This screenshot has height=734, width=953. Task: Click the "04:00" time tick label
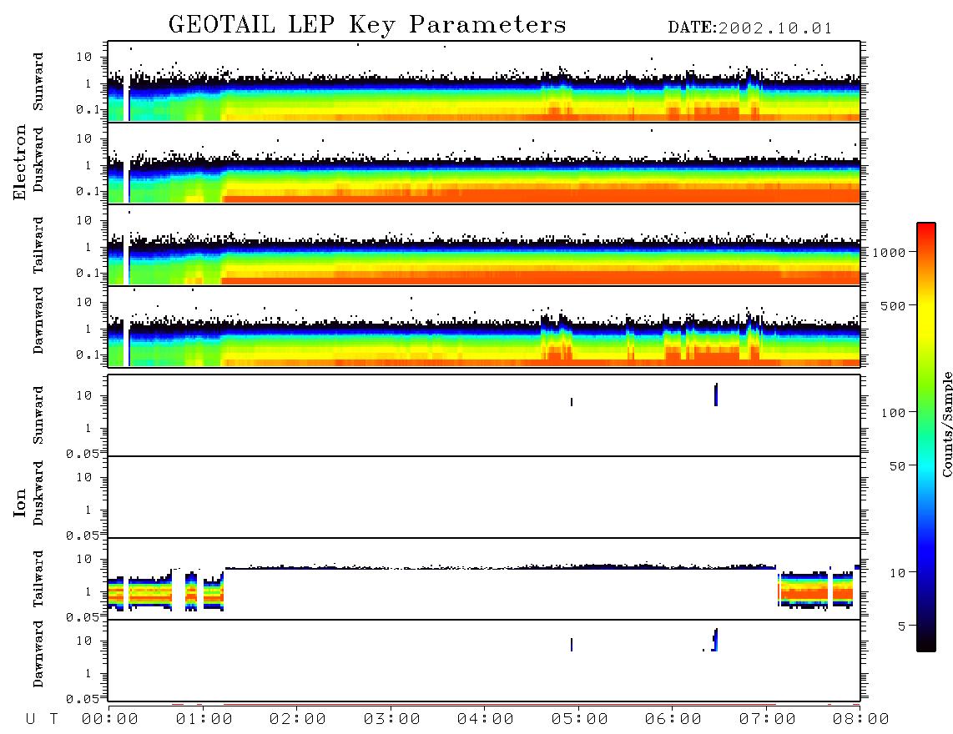(x=486, y=720)
